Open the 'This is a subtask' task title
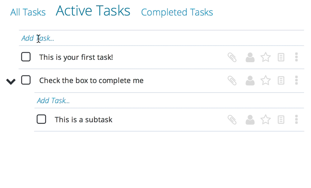Viewport: 311px width, 188px height. [83, 119]
